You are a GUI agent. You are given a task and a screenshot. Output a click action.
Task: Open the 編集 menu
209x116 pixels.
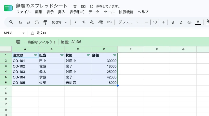click(38, 12)
